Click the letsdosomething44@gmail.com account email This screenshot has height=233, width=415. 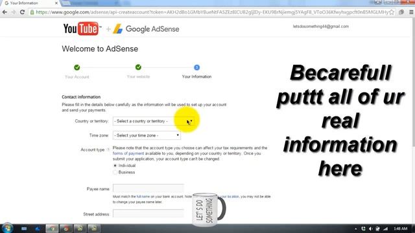point(321,27)
